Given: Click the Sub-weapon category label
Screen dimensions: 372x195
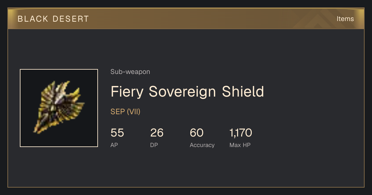Looking at the screenshot, I should click(x=130, y=72).
